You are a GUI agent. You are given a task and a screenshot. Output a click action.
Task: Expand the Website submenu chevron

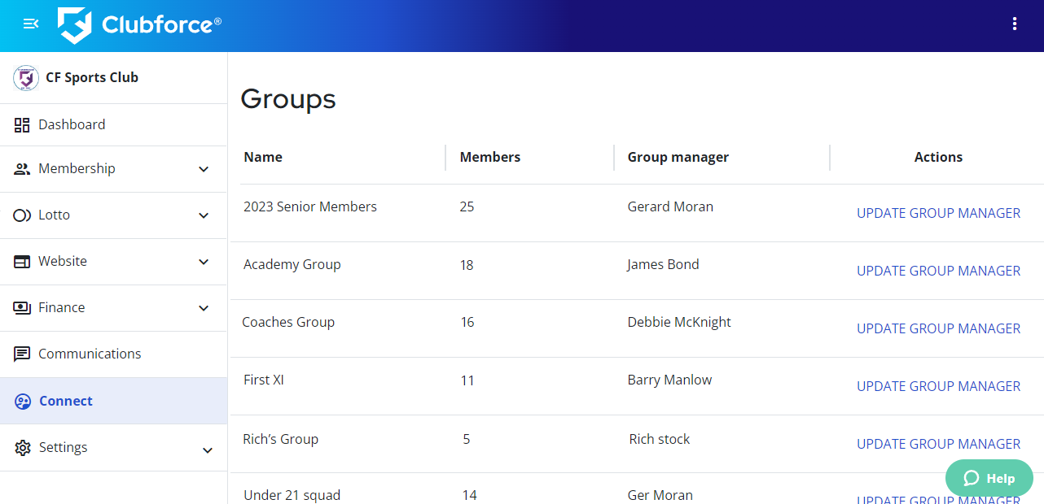point(204,262)
